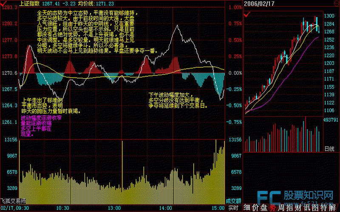Click the 2006/02/17 date header
Viewport: 340px width, 212px height.
260,3
